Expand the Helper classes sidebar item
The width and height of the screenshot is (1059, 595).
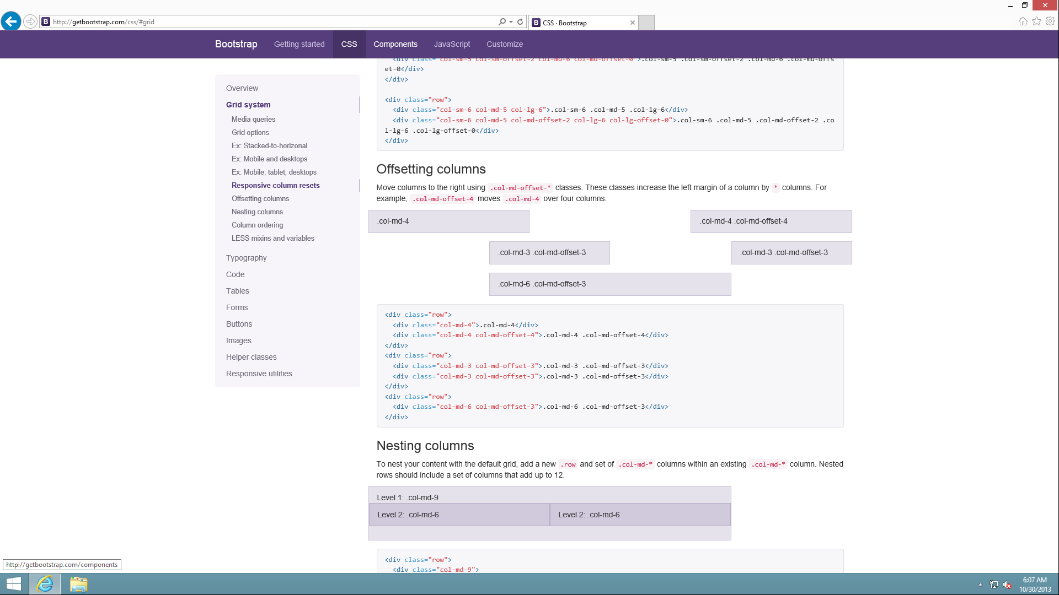tap(251, 356)
